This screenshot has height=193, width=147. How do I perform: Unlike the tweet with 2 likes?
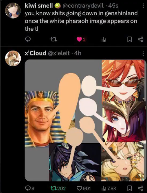point(81,39)
